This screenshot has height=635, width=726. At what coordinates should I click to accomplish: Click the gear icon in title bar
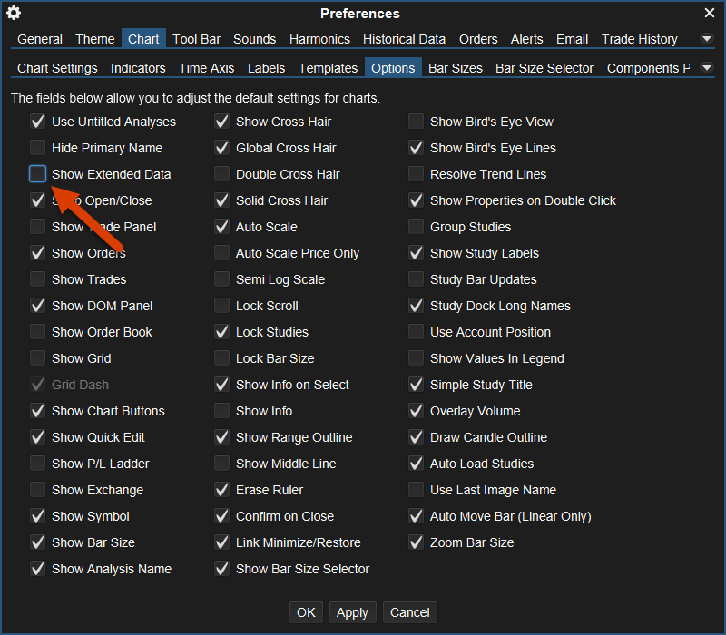[x=14, y=13]
